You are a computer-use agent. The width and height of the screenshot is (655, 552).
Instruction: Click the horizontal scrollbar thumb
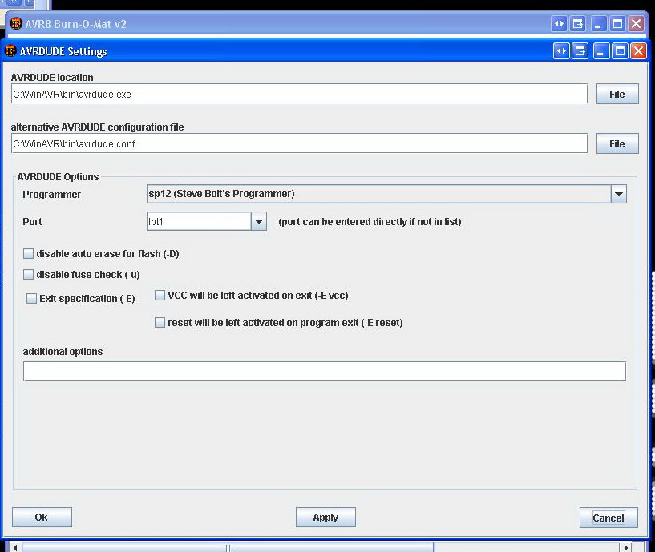tap(228, 547)
